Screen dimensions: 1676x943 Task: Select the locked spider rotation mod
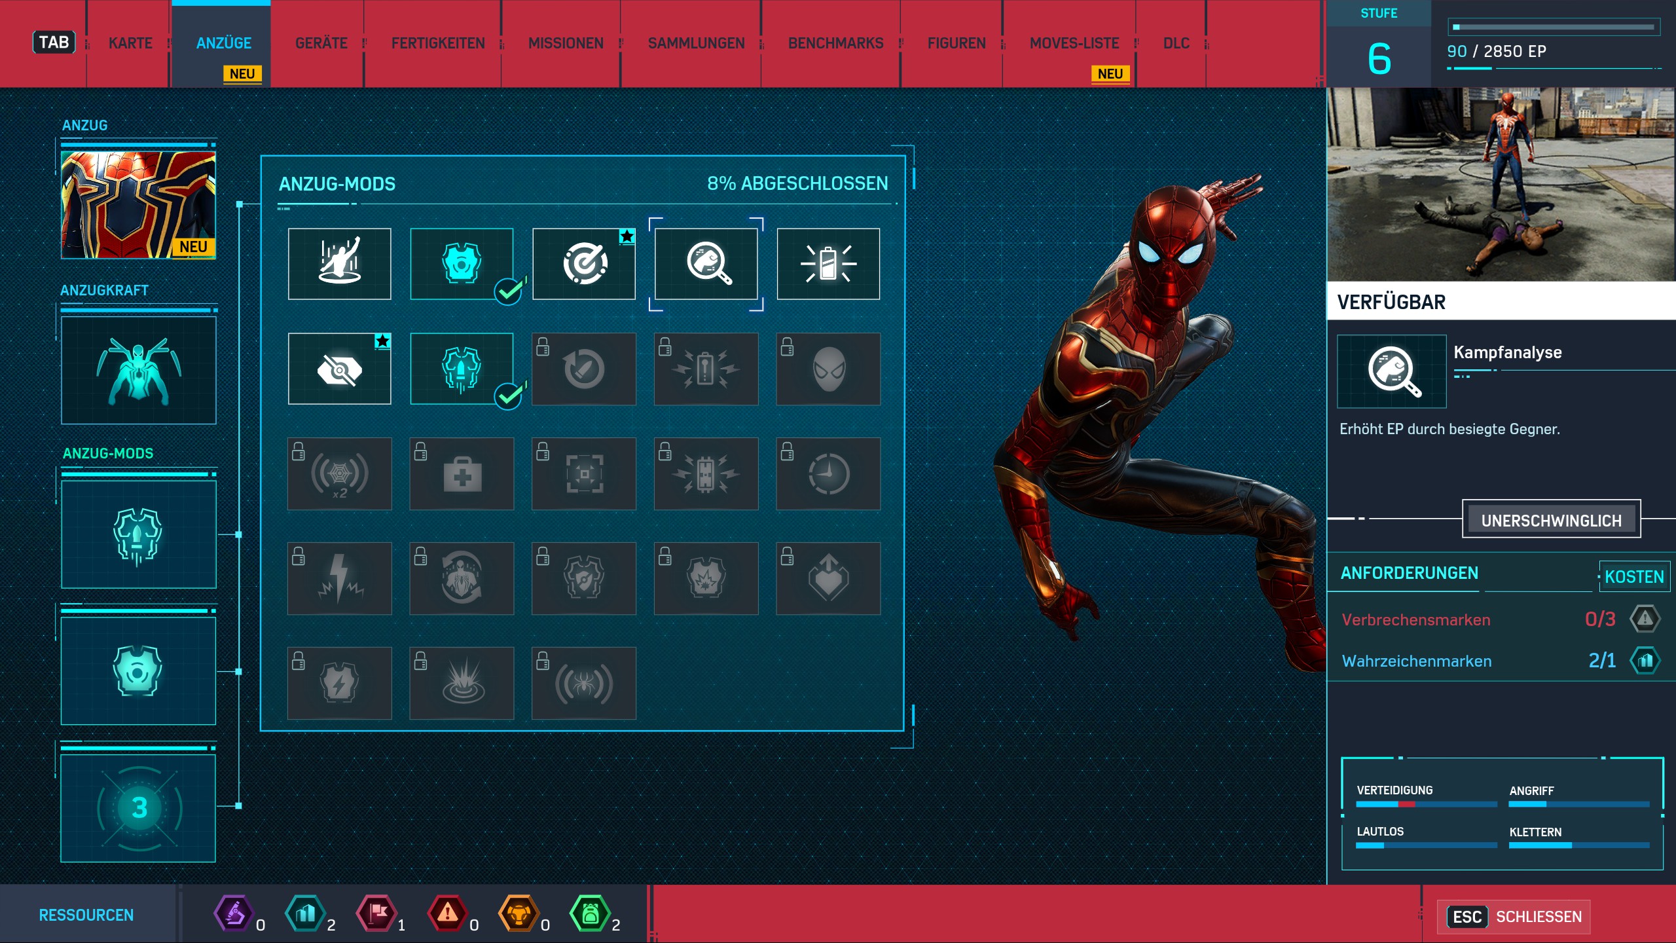462,578
